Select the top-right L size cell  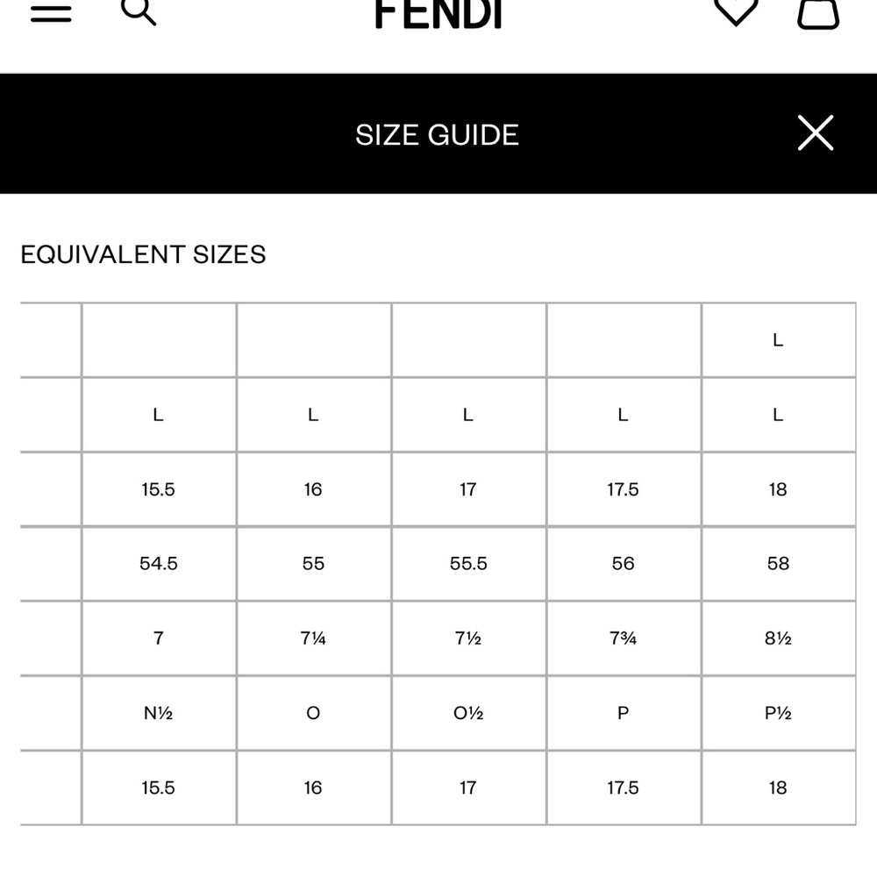[x=778, y=340]
